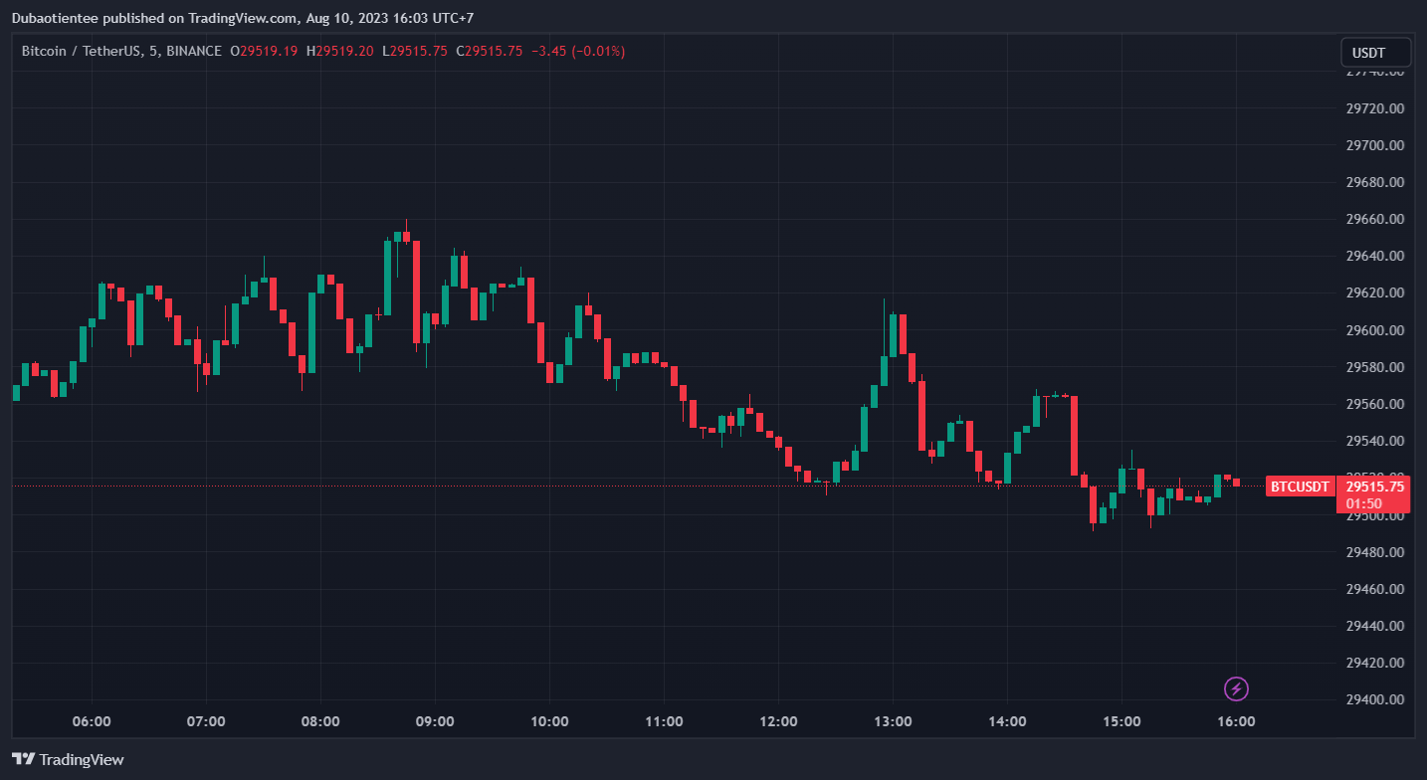Click the open value O29519.19

264,51
